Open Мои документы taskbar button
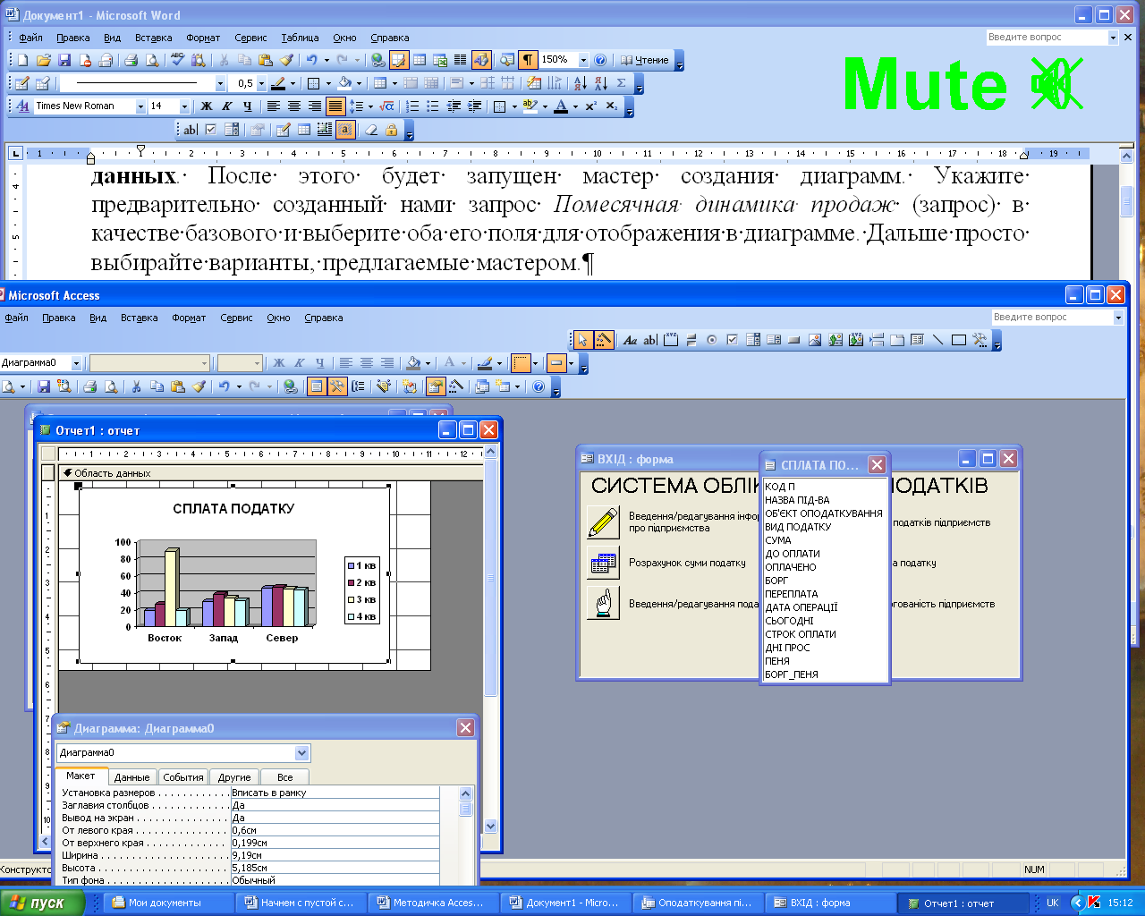1145x916 pixels. point(170,903)
